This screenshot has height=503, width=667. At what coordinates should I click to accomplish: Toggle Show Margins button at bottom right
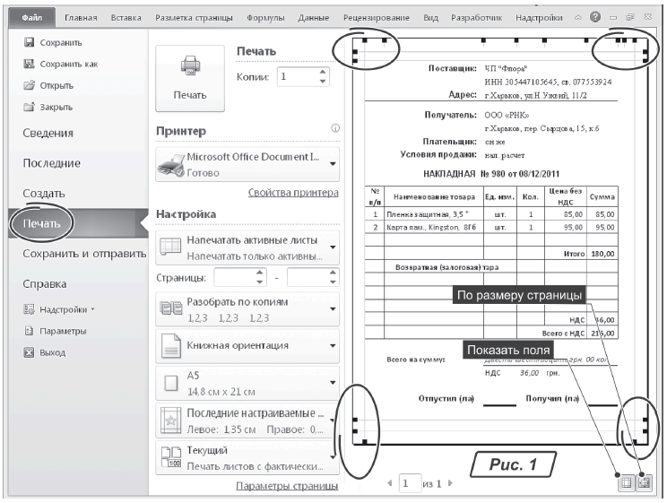626,483
